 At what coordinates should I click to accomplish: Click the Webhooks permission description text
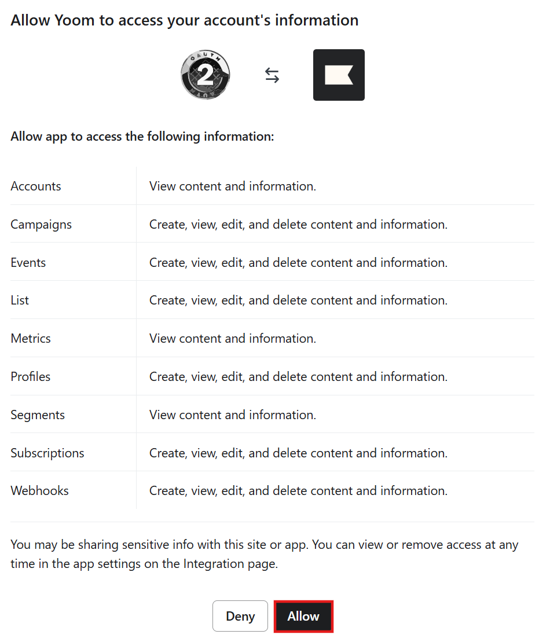[x=298, y=491]
